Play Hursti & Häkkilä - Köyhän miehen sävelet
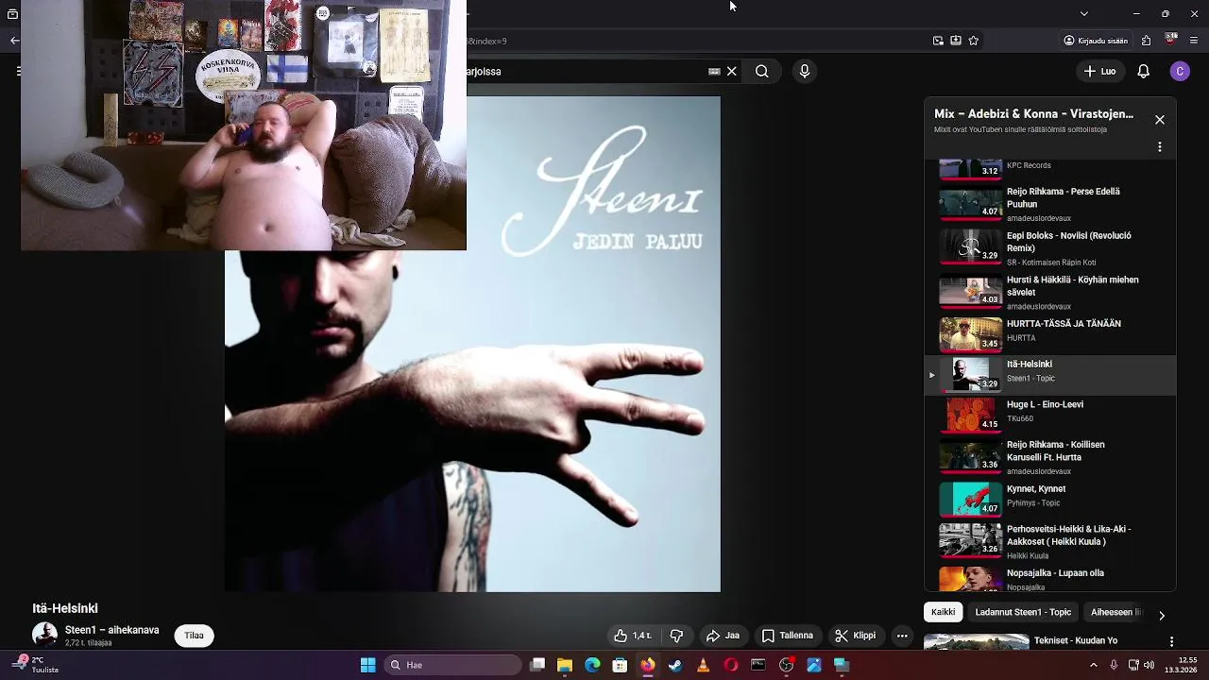The width and height of the screenshot is (1209, 680). tap(1050, 293)
